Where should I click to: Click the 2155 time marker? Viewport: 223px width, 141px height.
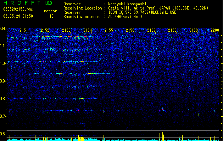(x=109, y=30)
